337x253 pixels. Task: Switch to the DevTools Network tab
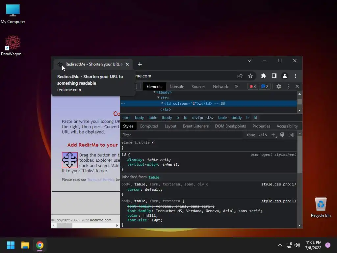click(220, 87)
